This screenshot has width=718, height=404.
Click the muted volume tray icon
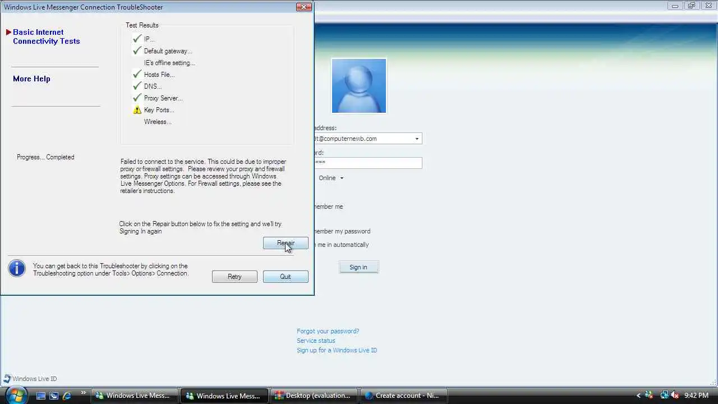tap(674, 396)
